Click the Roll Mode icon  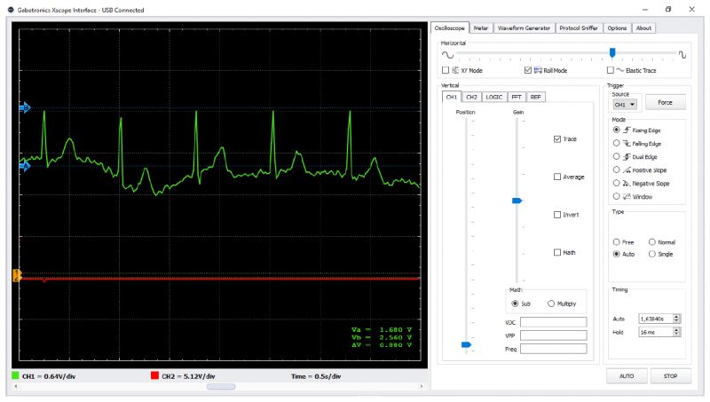(538, 70)
